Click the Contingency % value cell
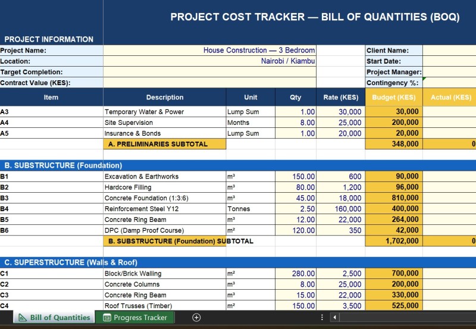 tap(449, 83)
